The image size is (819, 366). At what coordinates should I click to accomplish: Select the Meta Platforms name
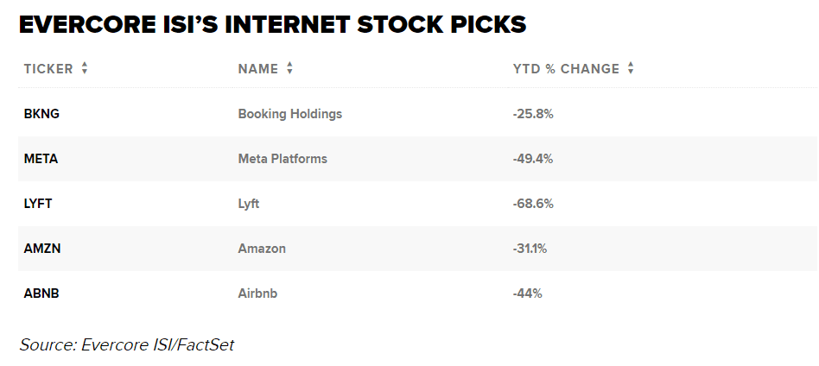283,159
